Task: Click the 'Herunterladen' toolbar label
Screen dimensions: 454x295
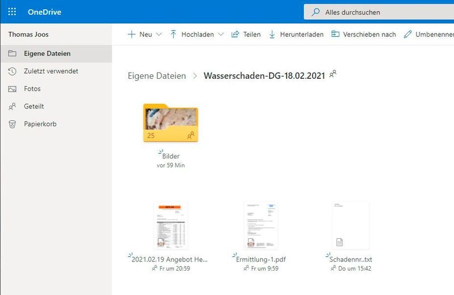Action: pos(302,35)
